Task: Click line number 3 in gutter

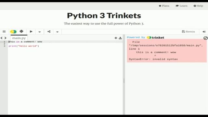Action: [5, 46]
